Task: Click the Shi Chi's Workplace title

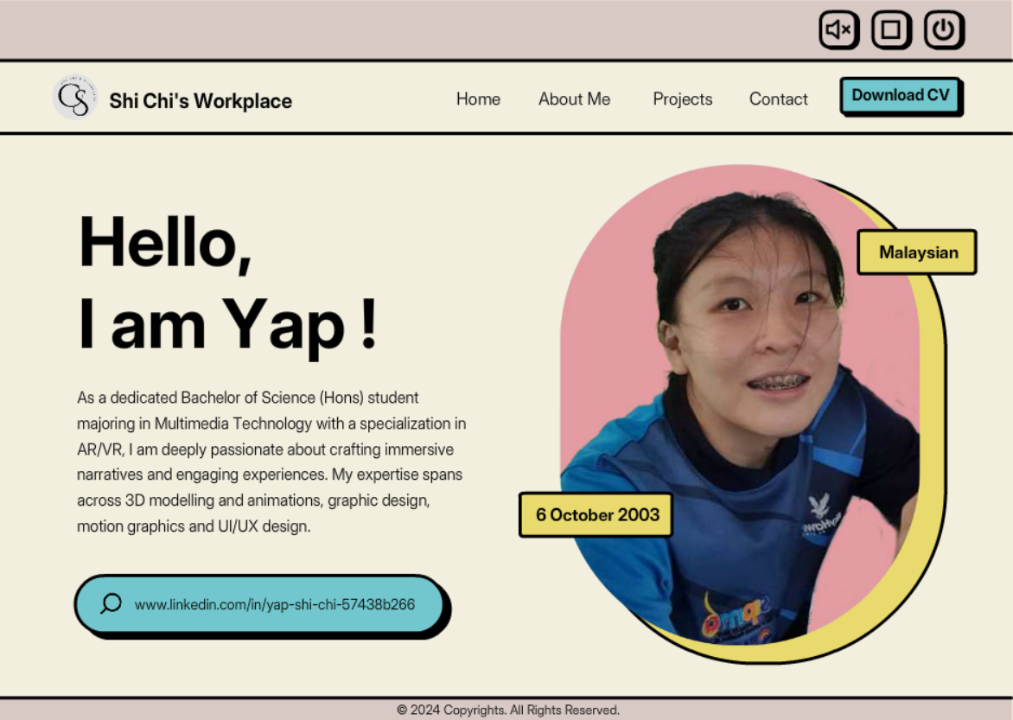Action: point(201,101)
